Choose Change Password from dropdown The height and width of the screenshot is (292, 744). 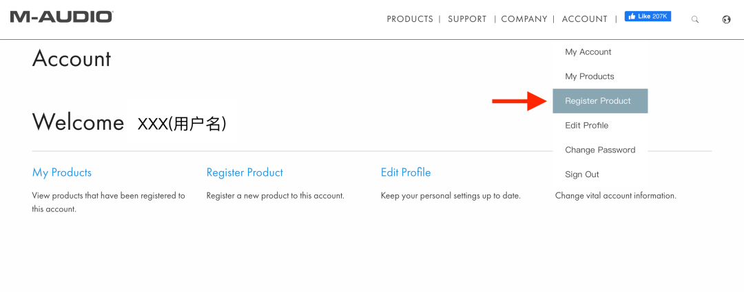pyautogui.click(x=600, y=150)
